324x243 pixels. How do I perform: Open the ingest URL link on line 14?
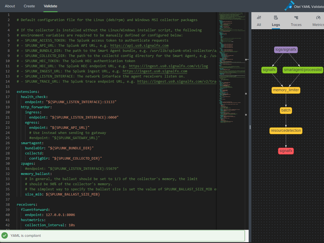click(x=177, y=82)
